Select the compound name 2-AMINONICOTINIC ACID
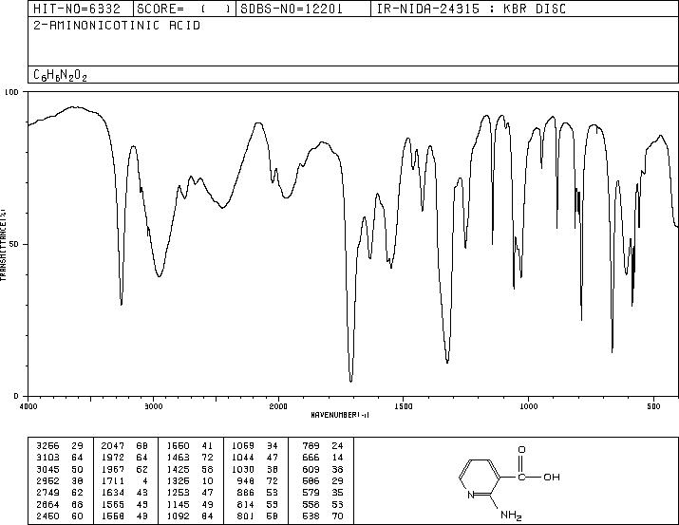The height and width of the screenshot is (525, 679). 117,26
